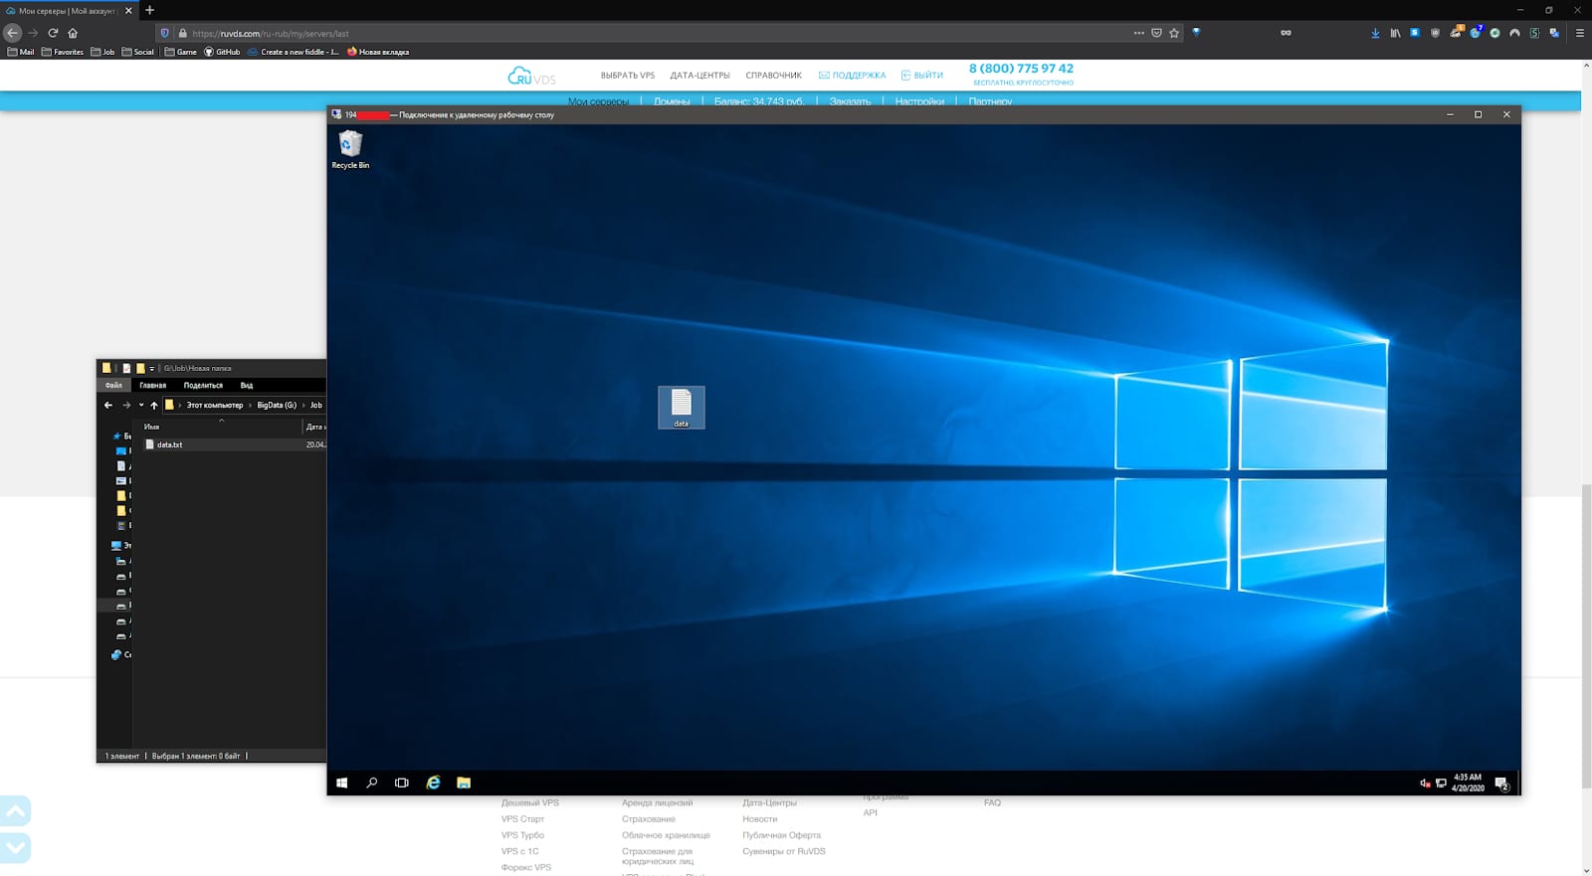
Task: Click page scroll-down arrow button
Action: coord(16,848)
